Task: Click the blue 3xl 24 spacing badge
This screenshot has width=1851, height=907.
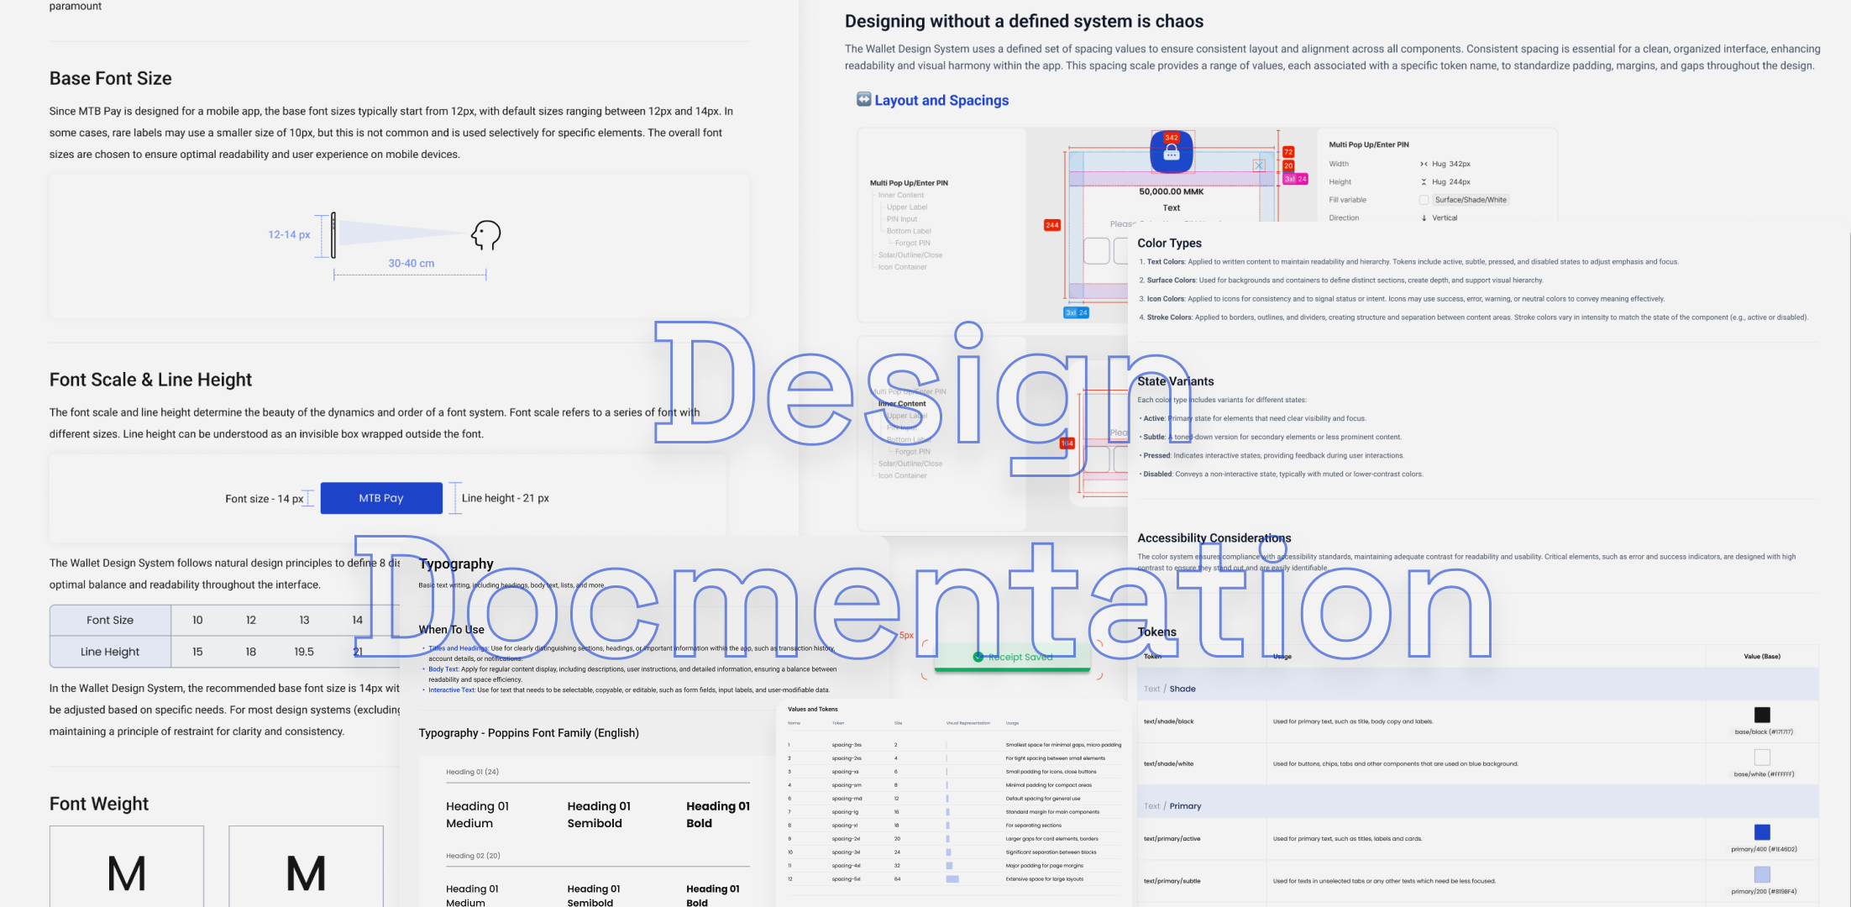Action: click(x=1077, y=312)
